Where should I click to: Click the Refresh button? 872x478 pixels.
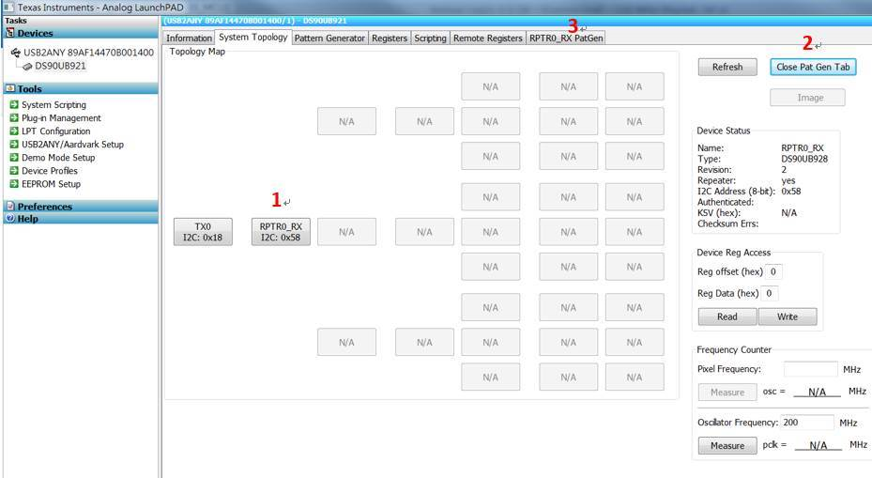click(x=727, y=67)
